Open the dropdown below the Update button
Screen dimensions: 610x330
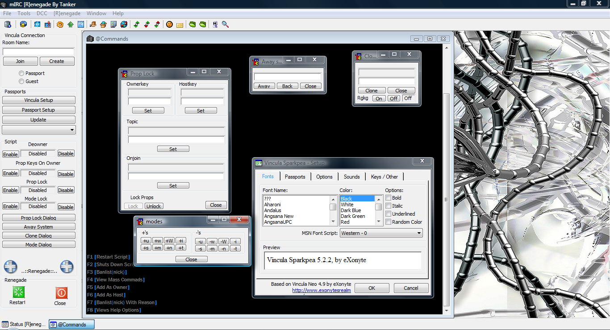coord(39,130)
